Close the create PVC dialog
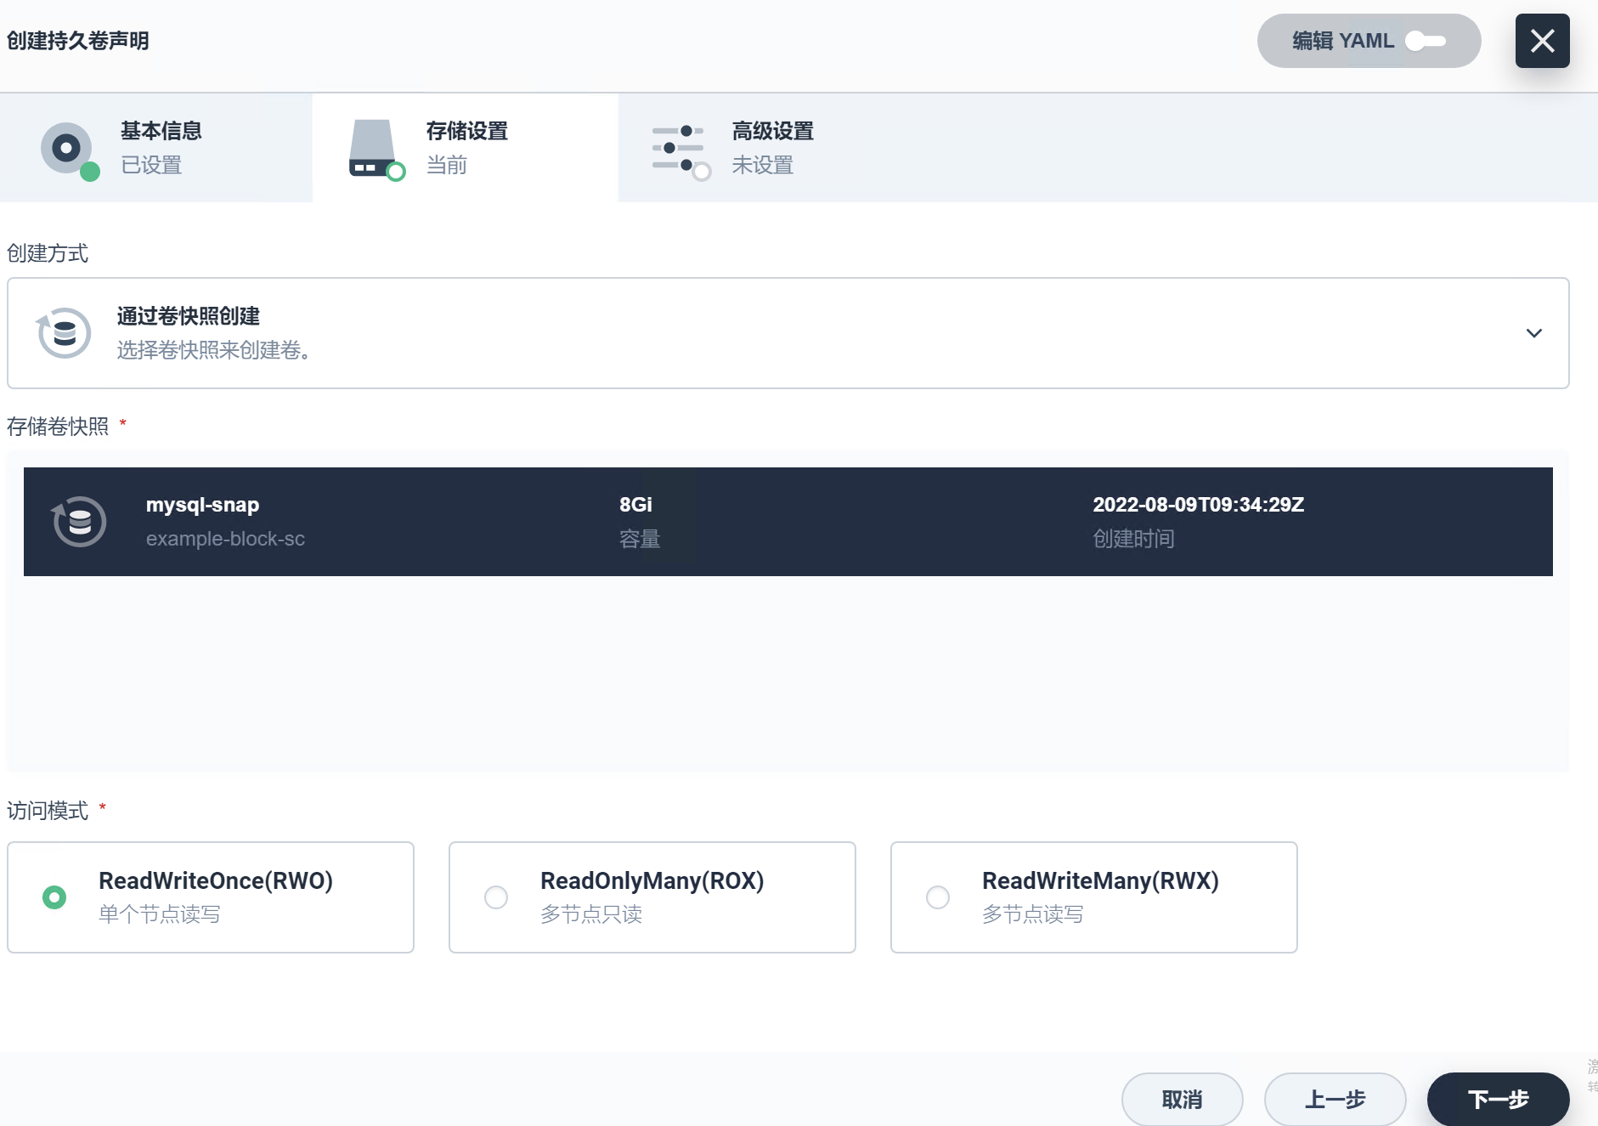 [x=1542, y=41]
